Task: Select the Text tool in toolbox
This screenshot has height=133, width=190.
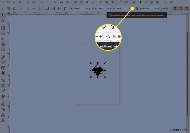Action: [x=3, y=73]
